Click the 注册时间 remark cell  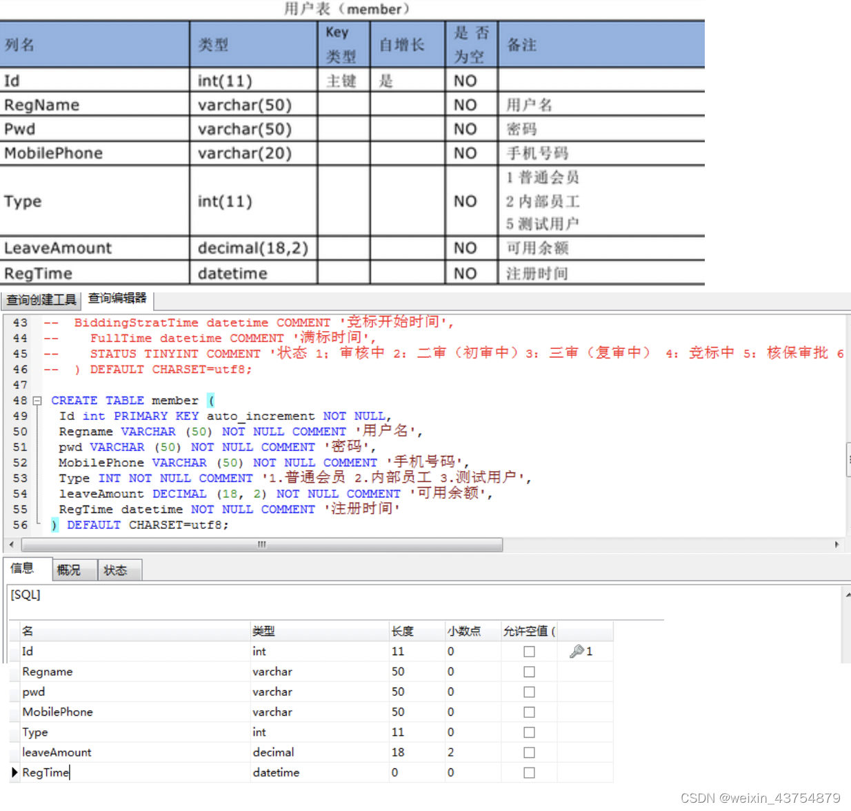pyautogui.click(x=601, y=273)
